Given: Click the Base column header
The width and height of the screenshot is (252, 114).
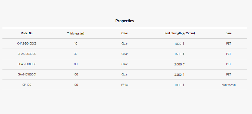Looking at the screenshot, I should (229, 33).
